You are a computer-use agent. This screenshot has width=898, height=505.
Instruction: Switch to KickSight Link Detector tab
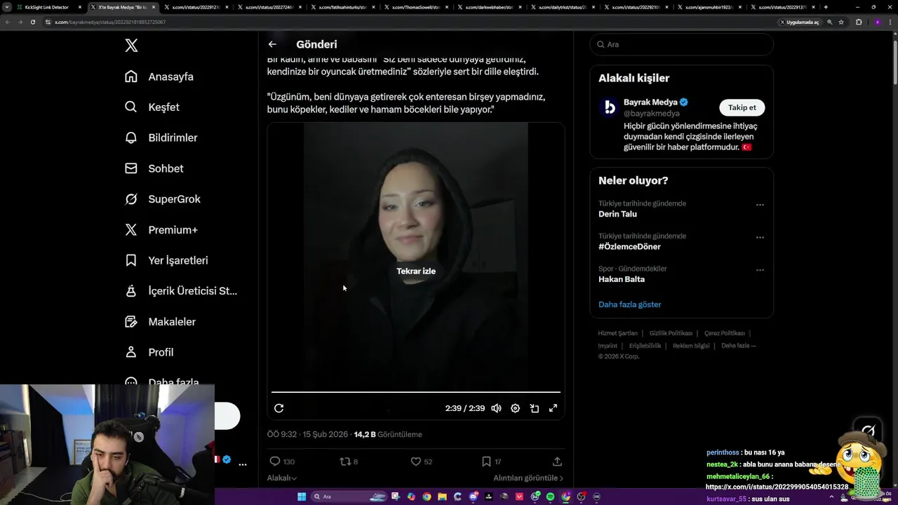click(46, 7)
